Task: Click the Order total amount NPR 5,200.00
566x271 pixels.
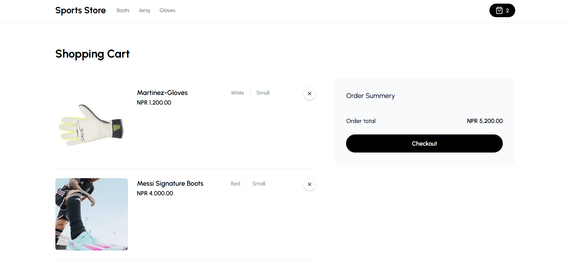Action: (x=485, y=121)
